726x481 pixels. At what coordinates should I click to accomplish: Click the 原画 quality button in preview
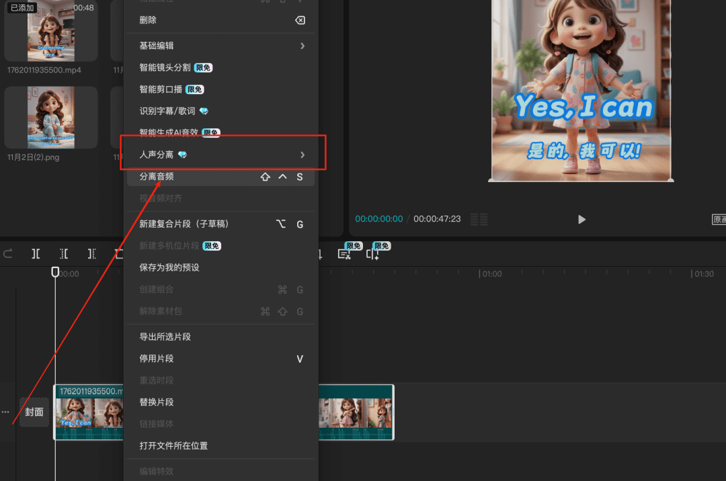coord(719,220)
